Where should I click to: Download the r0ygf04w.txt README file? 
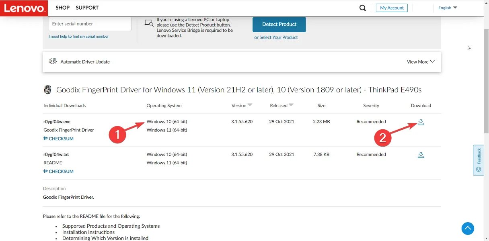421,155
